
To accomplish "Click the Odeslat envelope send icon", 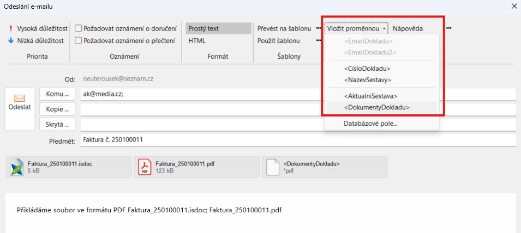I will pyautogui.click(x=20, y=99).
